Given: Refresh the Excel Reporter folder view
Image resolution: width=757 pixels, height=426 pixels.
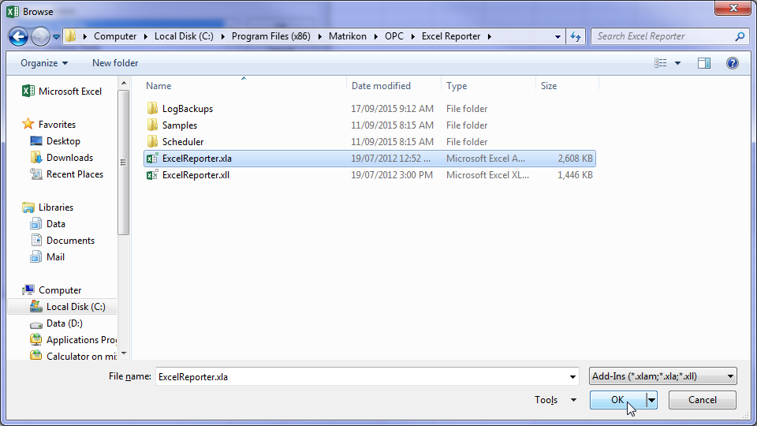Looking at the screenshot, I should click(576, 37).
